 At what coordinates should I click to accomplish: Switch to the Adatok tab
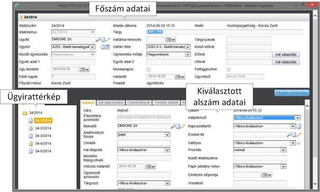click(x=88, y=103)
